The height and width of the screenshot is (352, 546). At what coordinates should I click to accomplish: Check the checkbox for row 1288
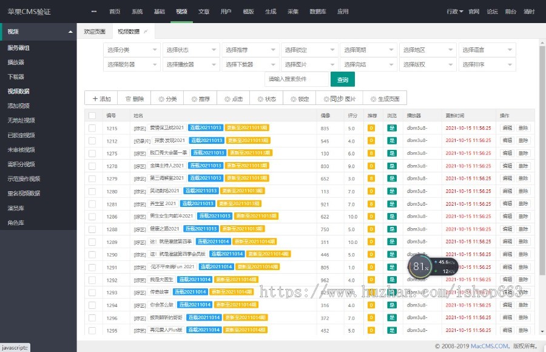click(x=92, y=229)
